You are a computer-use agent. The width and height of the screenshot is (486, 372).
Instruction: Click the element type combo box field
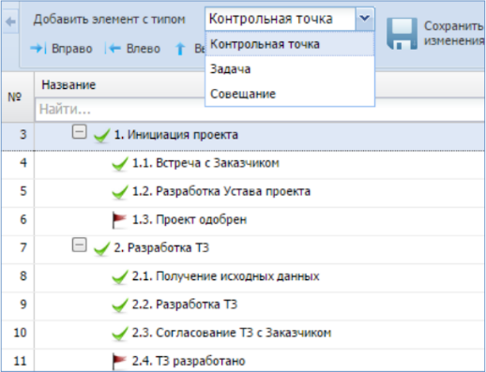(x=281, y=19)
